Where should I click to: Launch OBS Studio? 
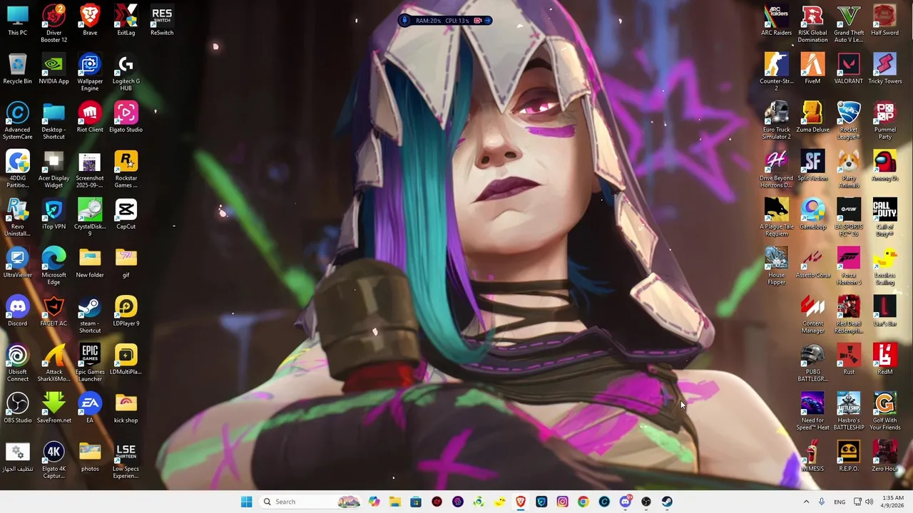click(18, 408)
